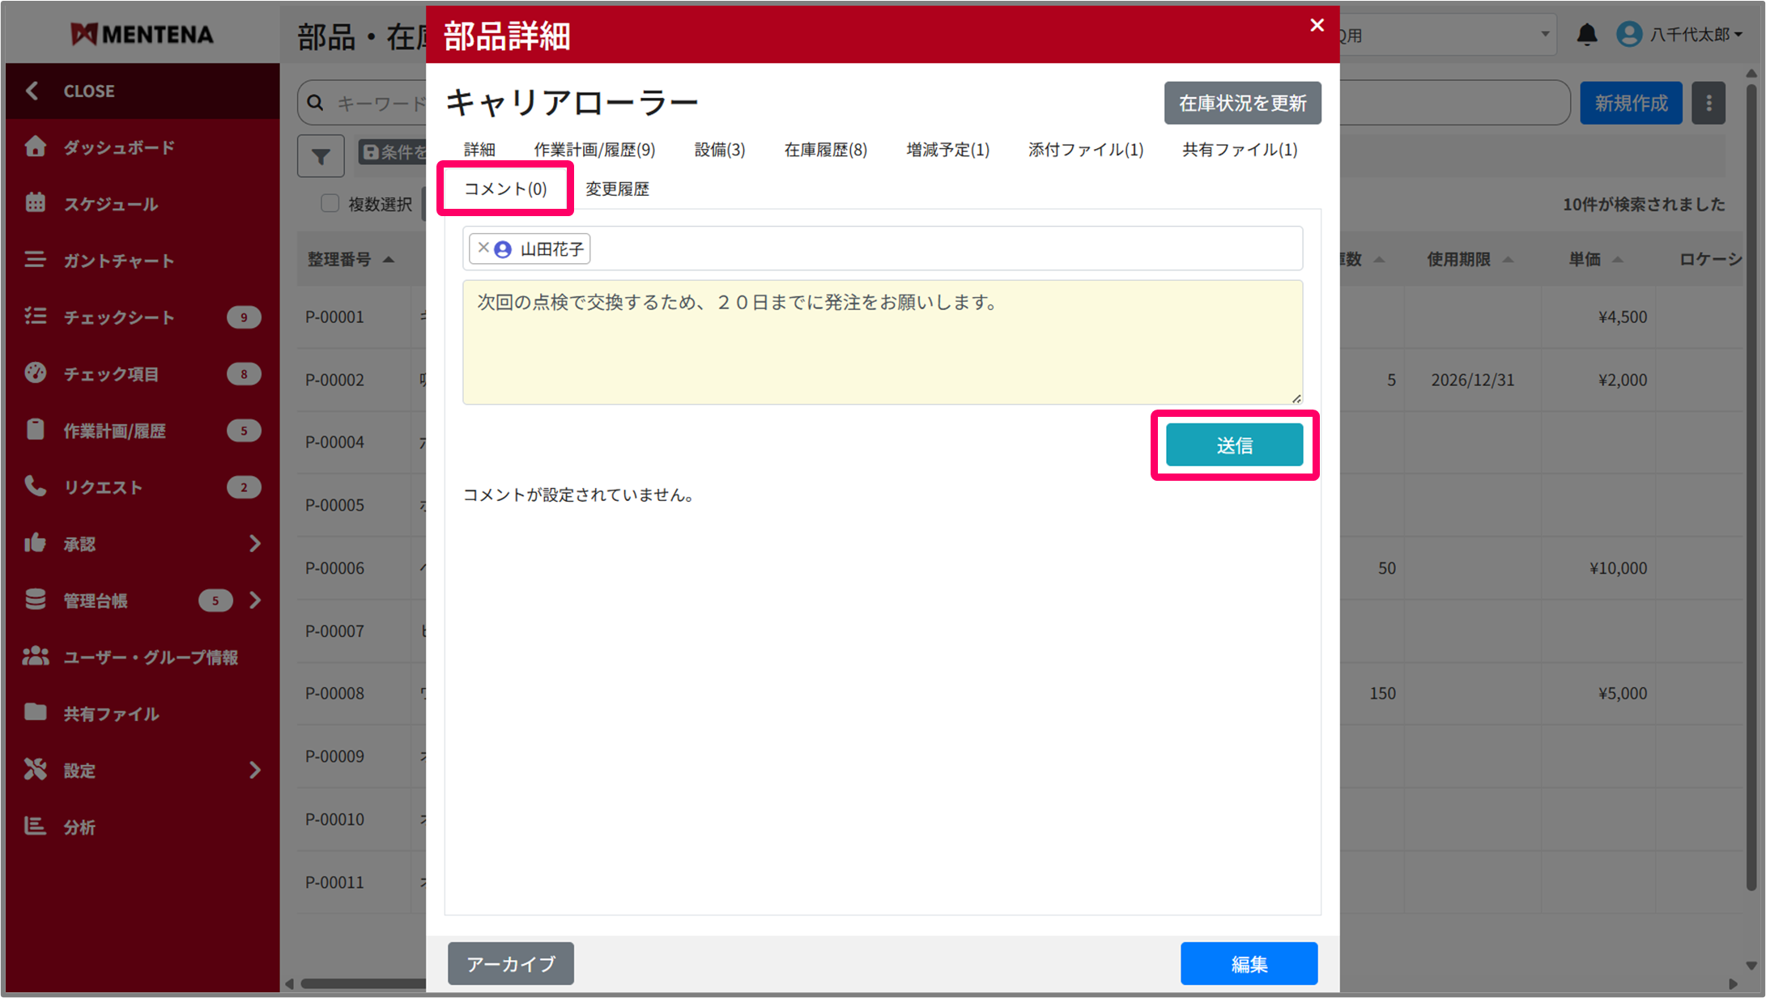
Task: Open the Gantt chart (ガントチャート) menu icon
Action: pos(35,260)
